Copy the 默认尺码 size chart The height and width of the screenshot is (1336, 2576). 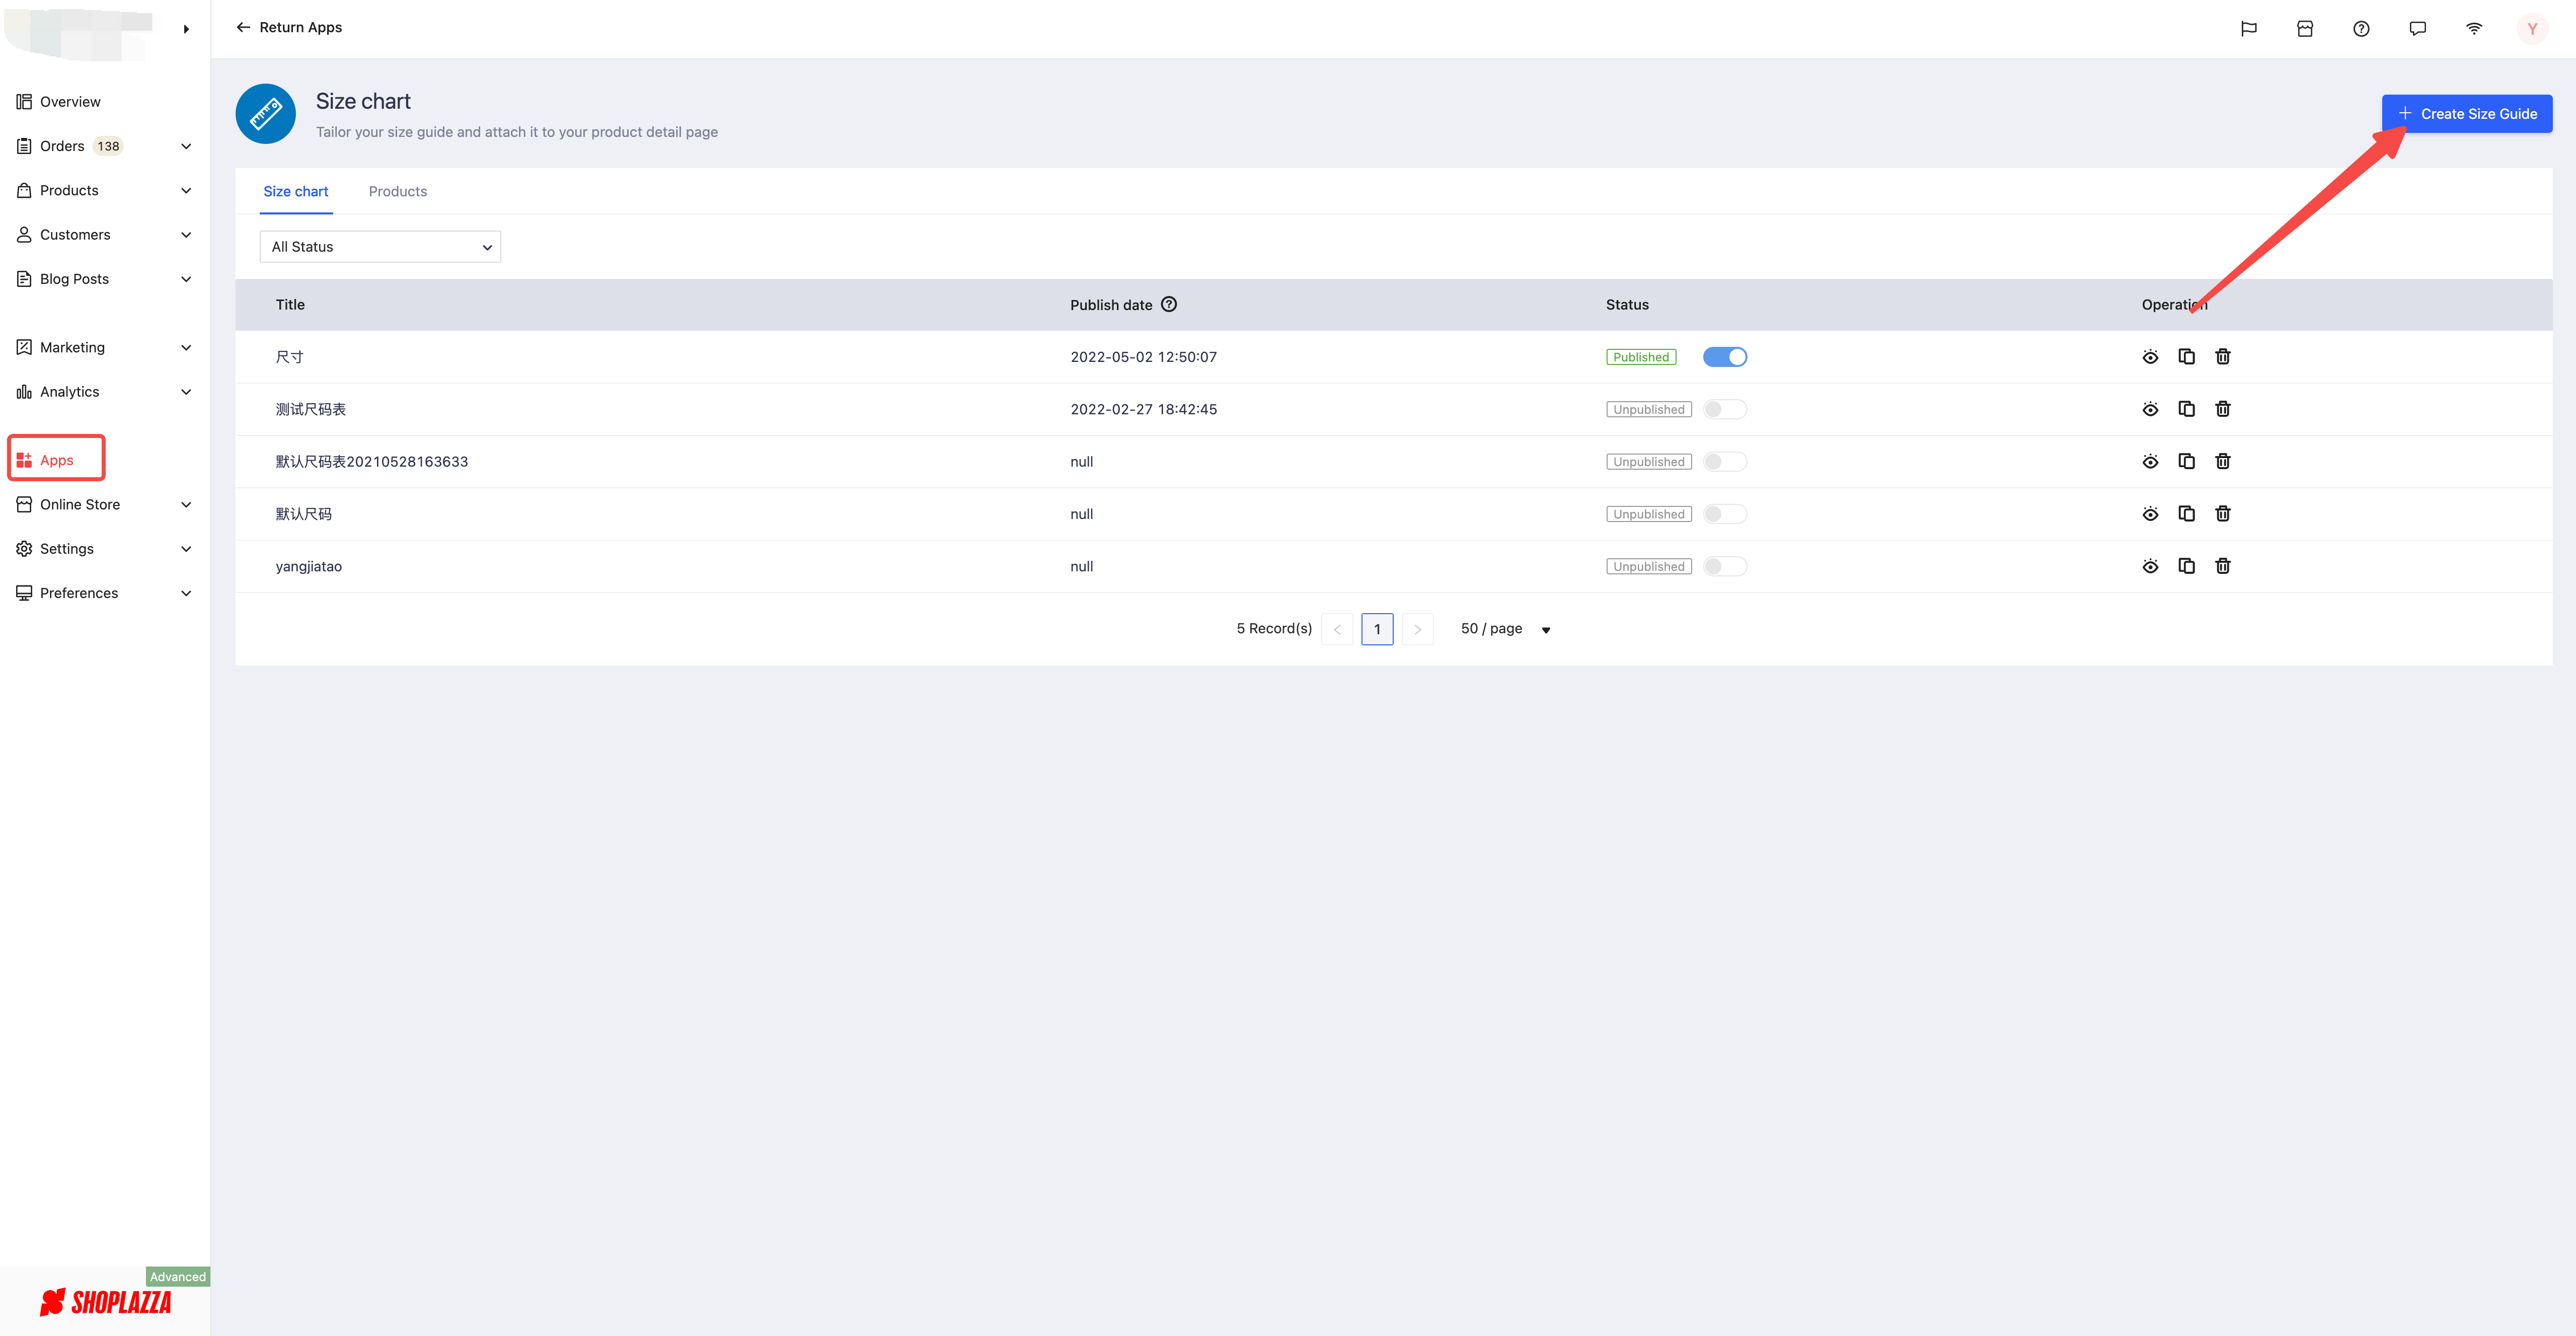click(x=2186, y=514)
